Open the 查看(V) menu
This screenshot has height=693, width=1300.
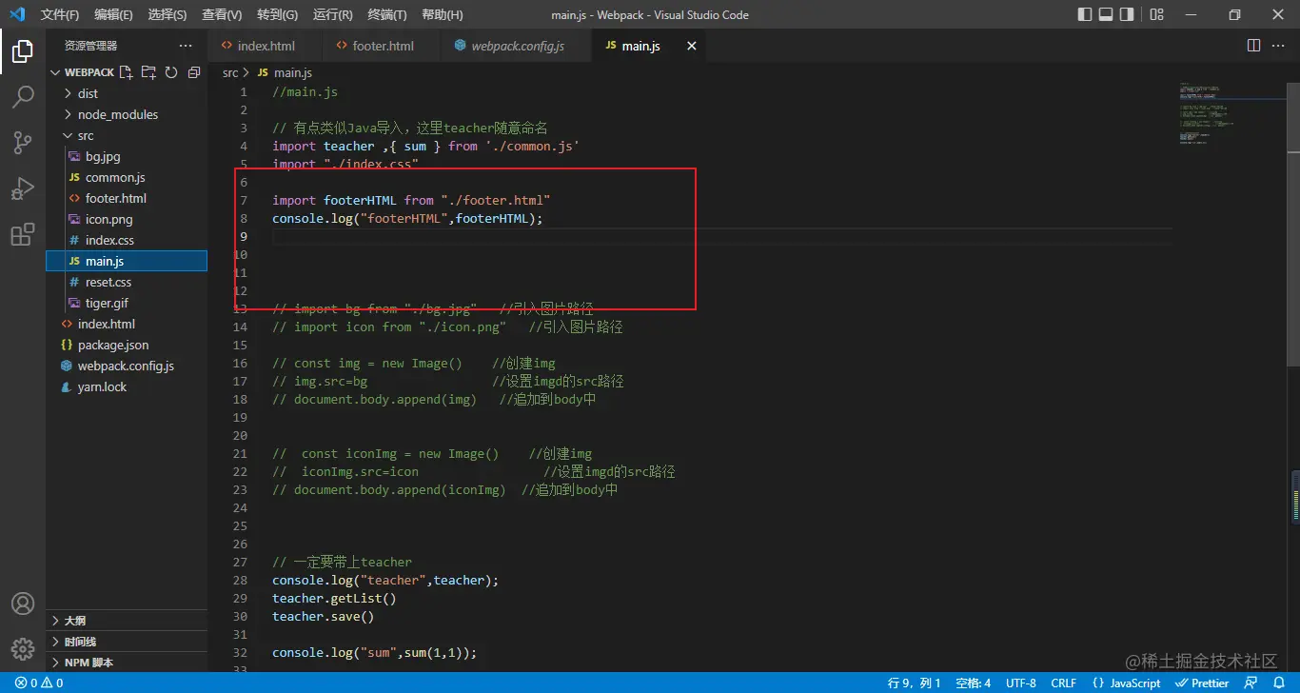pyautogui.click(x=222, y=14)
